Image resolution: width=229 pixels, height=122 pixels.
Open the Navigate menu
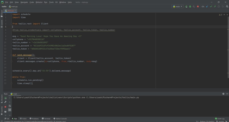(24, 2)
